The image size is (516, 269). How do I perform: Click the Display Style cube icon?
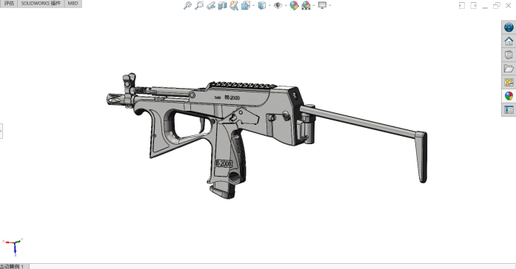[262, 5]
